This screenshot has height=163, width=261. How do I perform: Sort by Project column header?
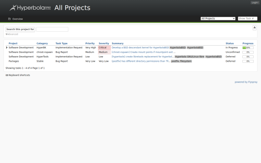coord(13,43)
